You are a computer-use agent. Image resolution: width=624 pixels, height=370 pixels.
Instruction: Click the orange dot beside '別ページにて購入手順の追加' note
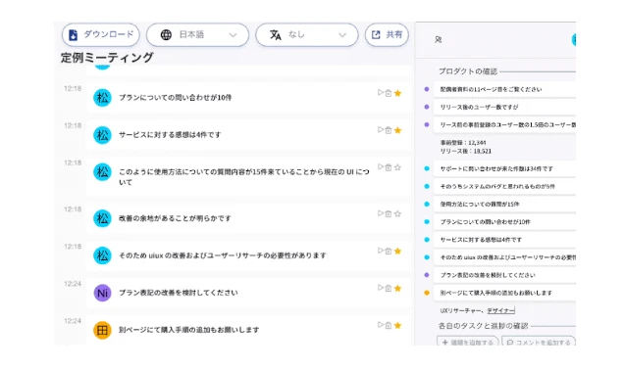pyautogui.click(x=427, y=293)
